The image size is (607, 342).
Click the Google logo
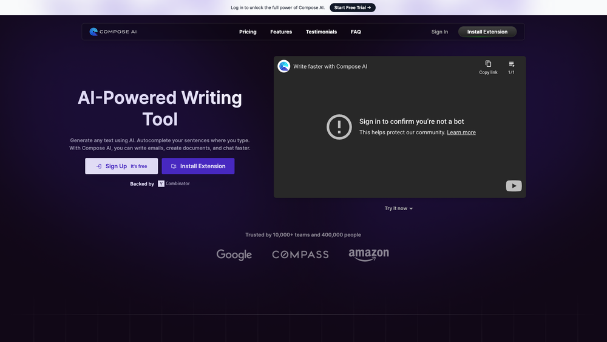(234, 255)
